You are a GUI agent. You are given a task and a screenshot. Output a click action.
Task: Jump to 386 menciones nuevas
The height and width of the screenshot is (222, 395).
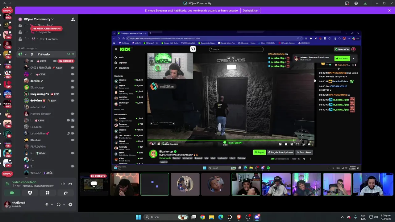(47, 28)
